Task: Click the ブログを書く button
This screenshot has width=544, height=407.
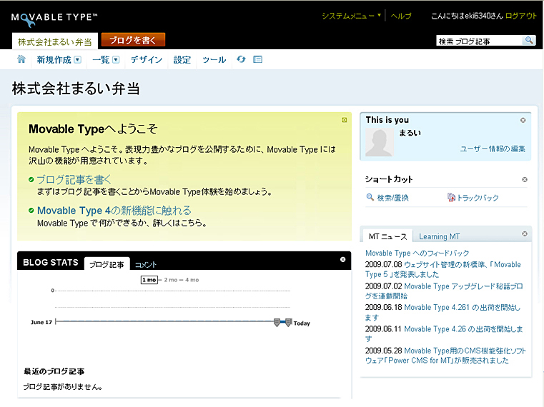Action: pos(133,41)
